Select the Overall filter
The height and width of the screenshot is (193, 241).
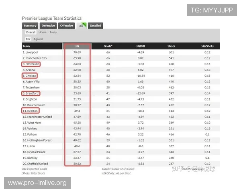pos(31,32)
